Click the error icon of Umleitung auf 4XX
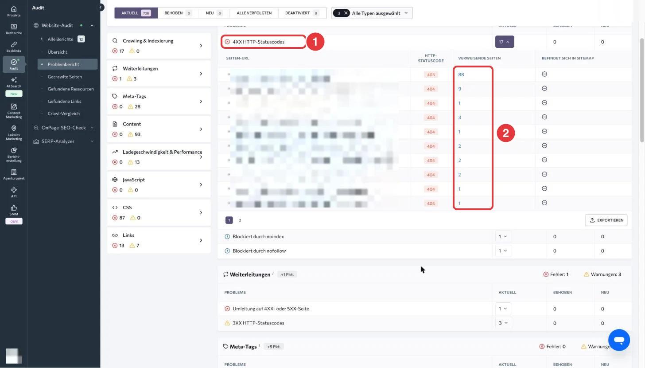 click(227, 309)
